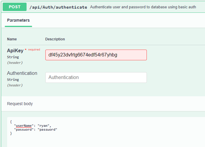Click the Description column header
The height and width of the screenshot is (147, 205).
(x=55, y=39)
